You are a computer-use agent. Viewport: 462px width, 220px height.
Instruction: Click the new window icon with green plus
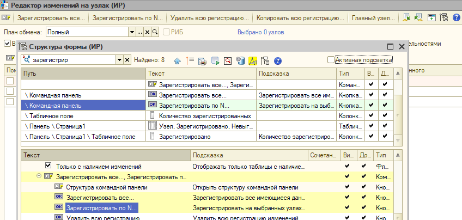pos(431,18)
